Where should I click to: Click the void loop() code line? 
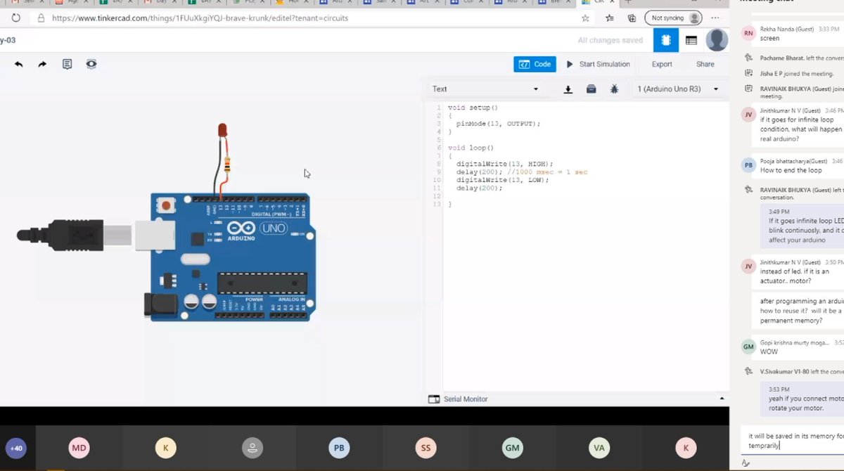(x=471, y=148)
